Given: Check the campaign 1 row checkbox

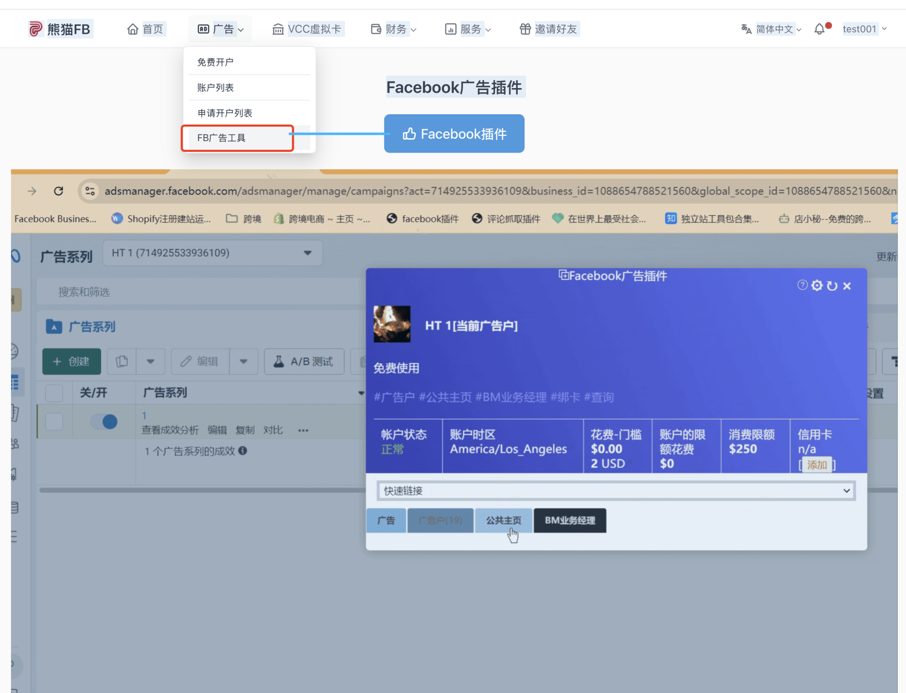Looking at the screenshot, I should pos(54,422).
